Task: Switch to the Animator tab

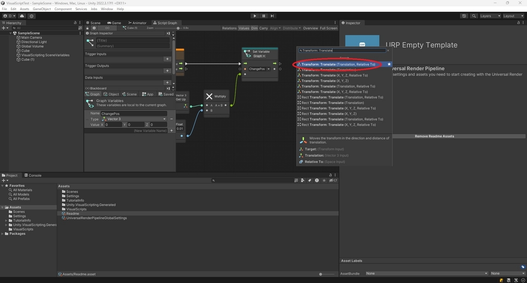Action: point(137,23)
